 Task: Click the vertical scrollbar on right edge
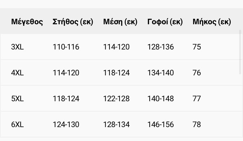(240, 52)
